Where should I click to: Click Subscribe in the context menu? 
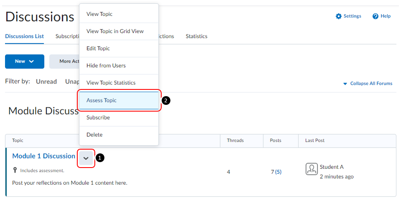(98, 117)
